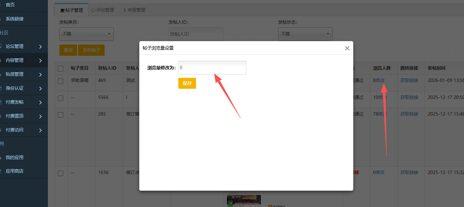Image resolution: width=464 pixels, height=207 pixels.
Task: Open the 发帖状态 dropdown
Action: [x=305, y=34]
